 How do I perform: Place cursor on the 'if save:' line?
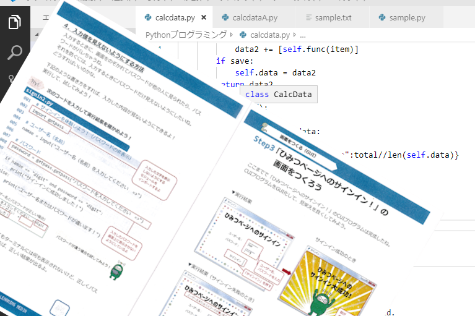point(235,61)
